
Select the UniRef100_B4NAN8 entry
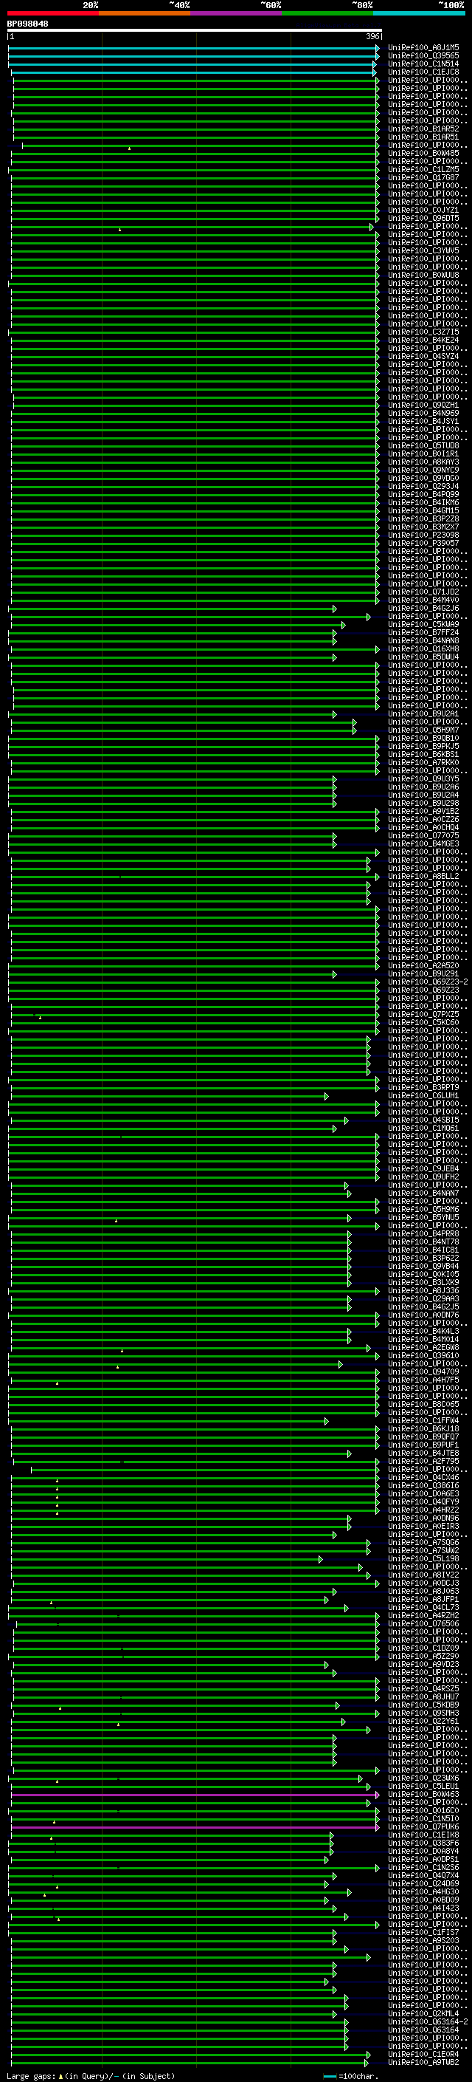point(423,641)
